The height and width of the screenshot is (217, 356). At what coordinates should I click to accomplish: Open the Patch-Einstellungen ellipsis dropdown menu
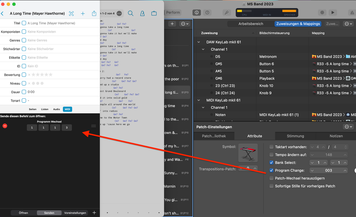(x=348, y=127)
